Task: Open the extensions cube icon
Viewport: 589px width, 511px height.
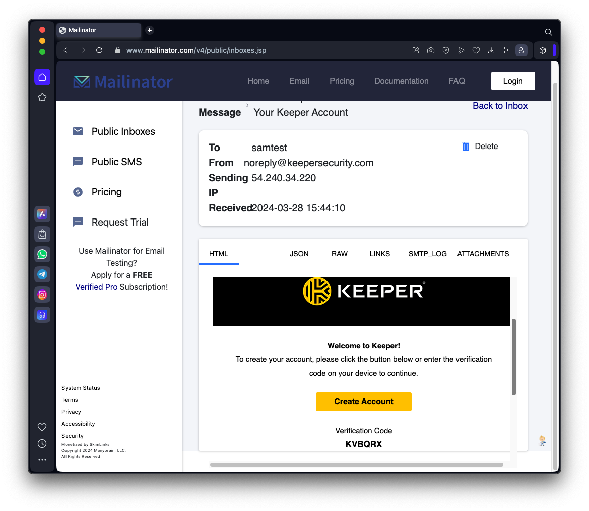Action: click(543, 50)
